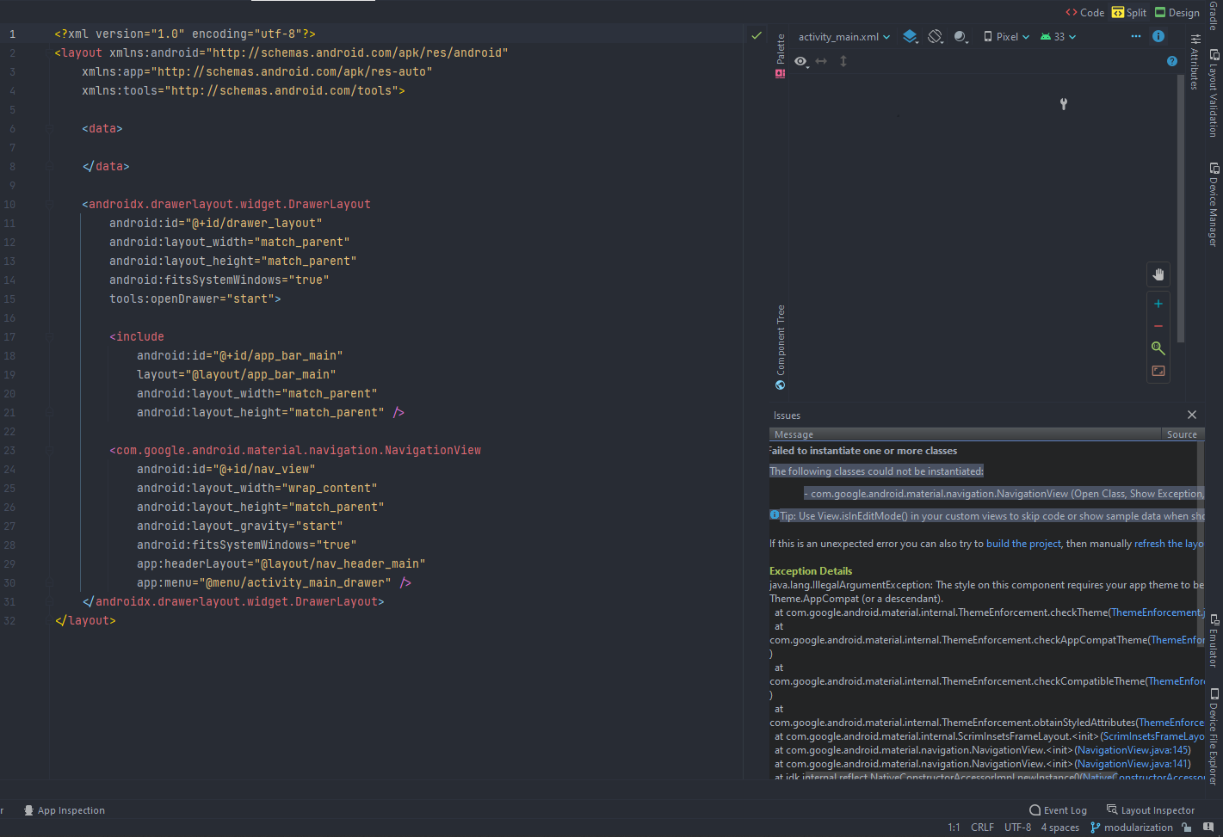Toggle the night mode preview icon

pos(961,36)
